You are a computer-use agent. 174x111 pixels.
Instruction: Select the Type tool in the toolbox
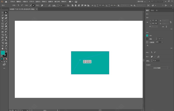(x=2, y=21)
